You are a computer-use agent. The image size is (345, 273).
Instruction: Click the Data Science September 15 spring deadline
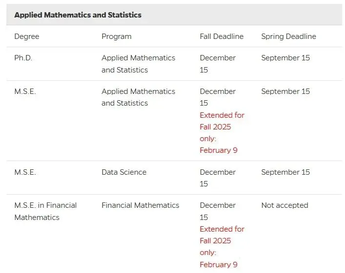point(285,172)
